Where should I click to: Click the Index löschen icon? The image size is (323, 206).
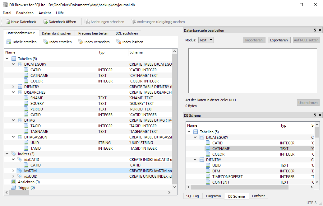click(119, 42)
